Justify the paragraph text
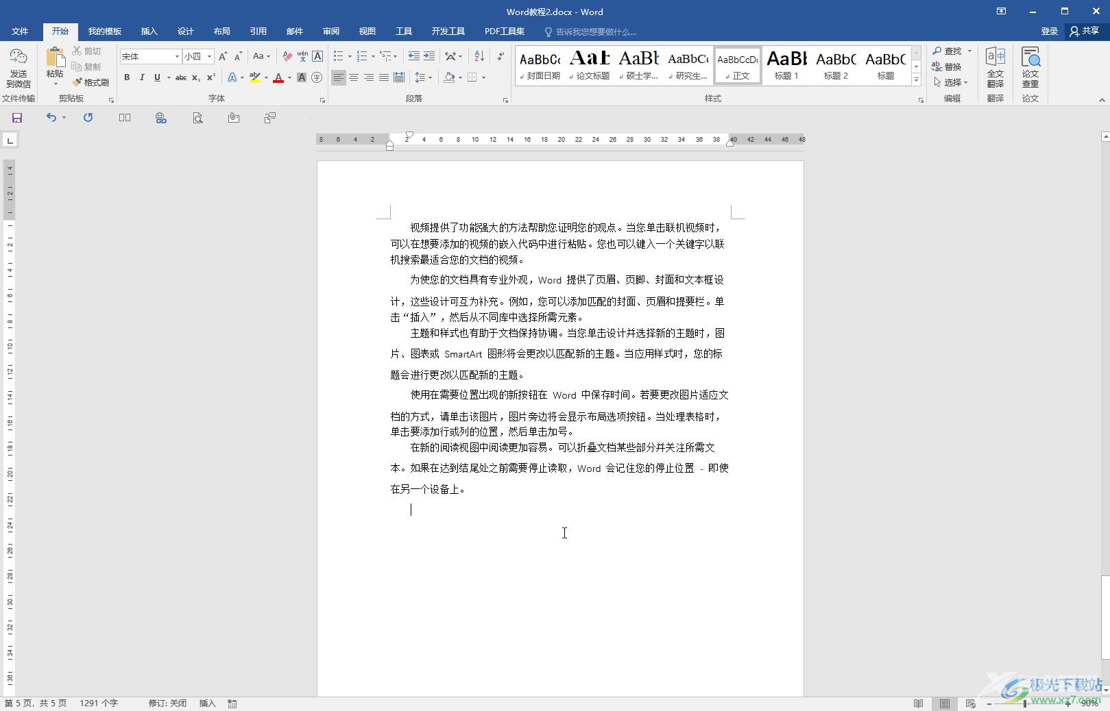The width and height of the screenshot is (1110, 711). [384, 77]
